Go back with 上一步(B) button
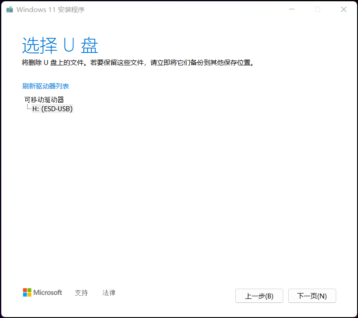The image size is (358, 318). (259, 296)
